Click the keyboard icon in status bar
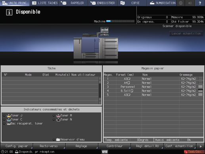The width and height of the screenshot is (205, 154). (x=105, y=152)
